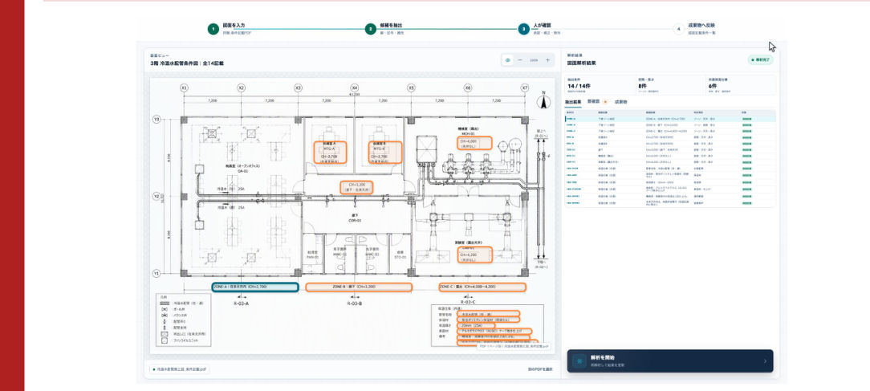870x391 pixels.
Task: Click section label R-03-B
Action: pyautogui.click(x=355, y=303)
